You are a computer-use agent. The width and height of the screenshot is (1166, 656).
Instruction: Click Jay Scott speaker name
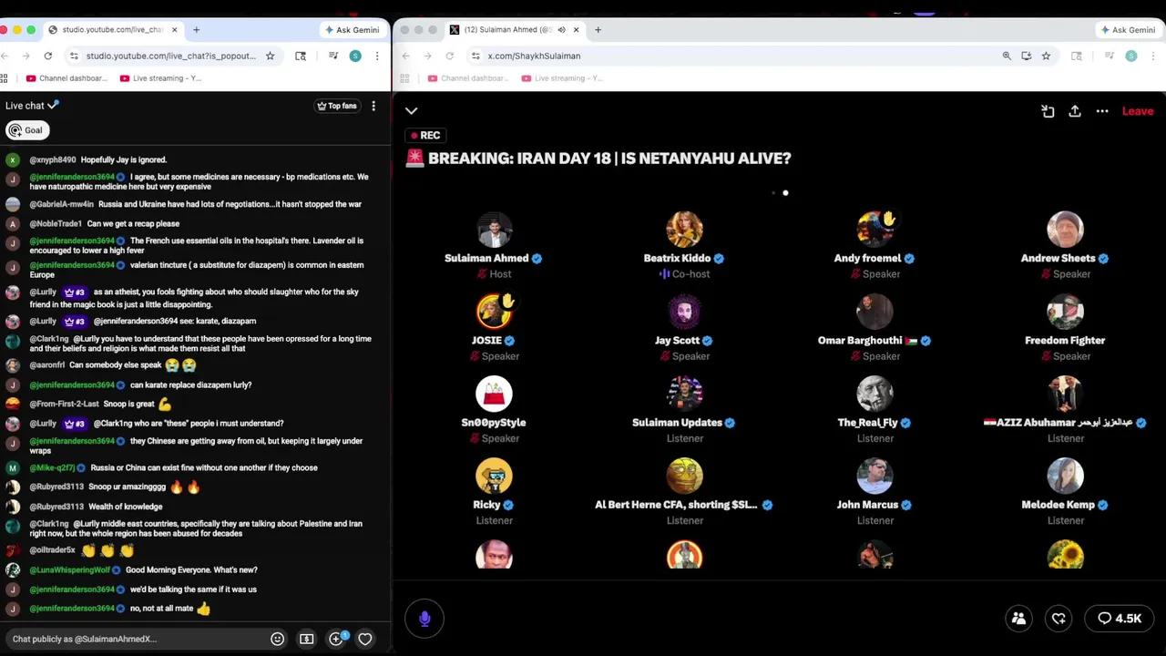(x=677, y=341)
